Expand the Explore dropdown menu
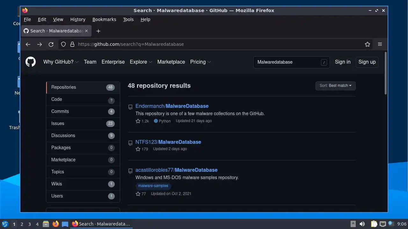 pos(141,62)
